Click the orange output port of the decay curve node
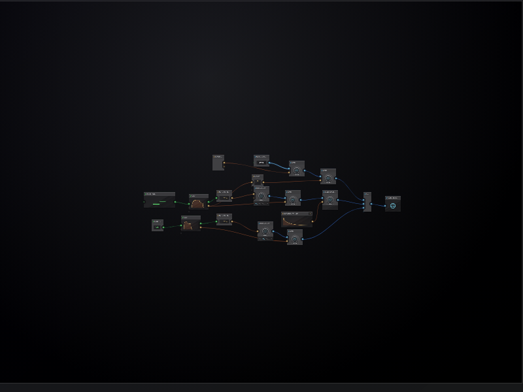The image size is (523, 392). [x=312, y=221]
